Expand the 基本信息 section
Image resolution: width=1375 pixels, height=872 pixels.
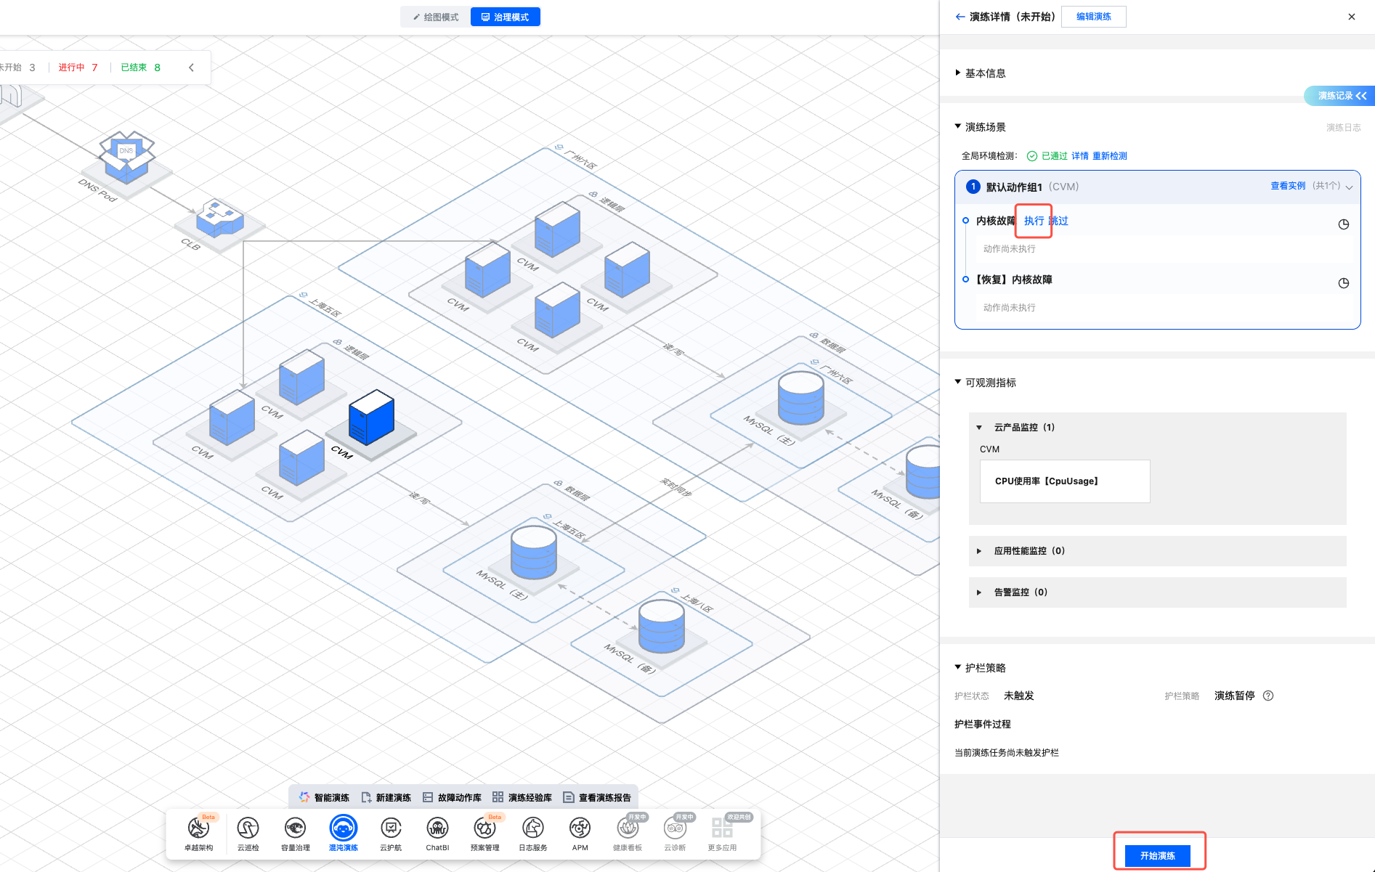[985, 73]
